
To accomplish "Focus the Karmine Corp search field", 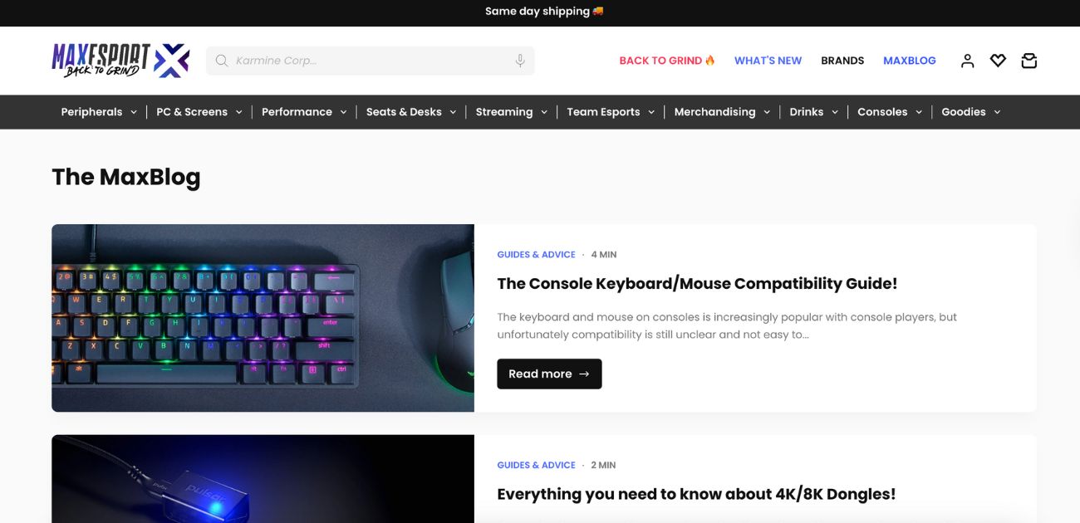I will click(371, 61).
